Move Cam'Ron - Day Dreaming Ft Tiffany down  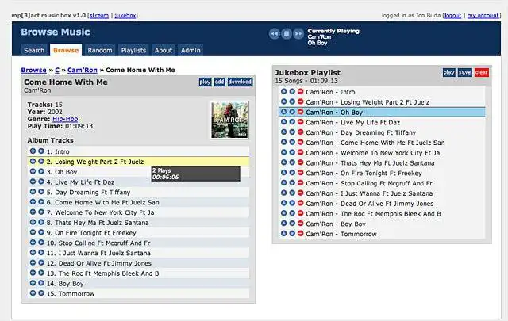click(292, 132)
